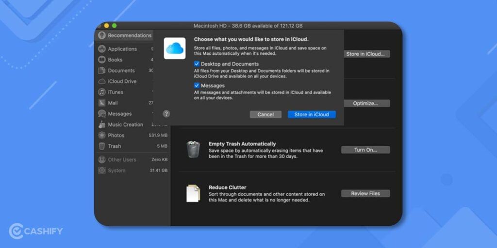Click the '5 MB' Trash size
Screen dimensions: 497x248
162,146
